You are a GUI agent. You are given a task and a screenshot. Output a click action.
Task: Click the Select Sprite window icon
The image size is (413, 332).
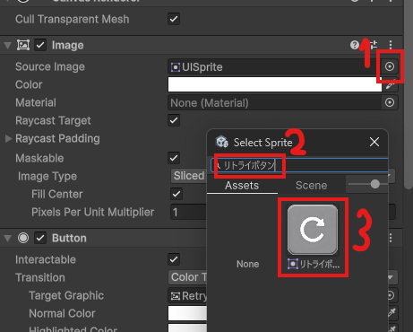222,142
